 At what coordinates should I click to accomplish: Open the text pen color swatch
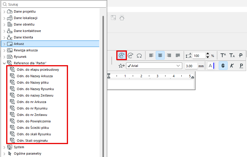coord(211,66)
